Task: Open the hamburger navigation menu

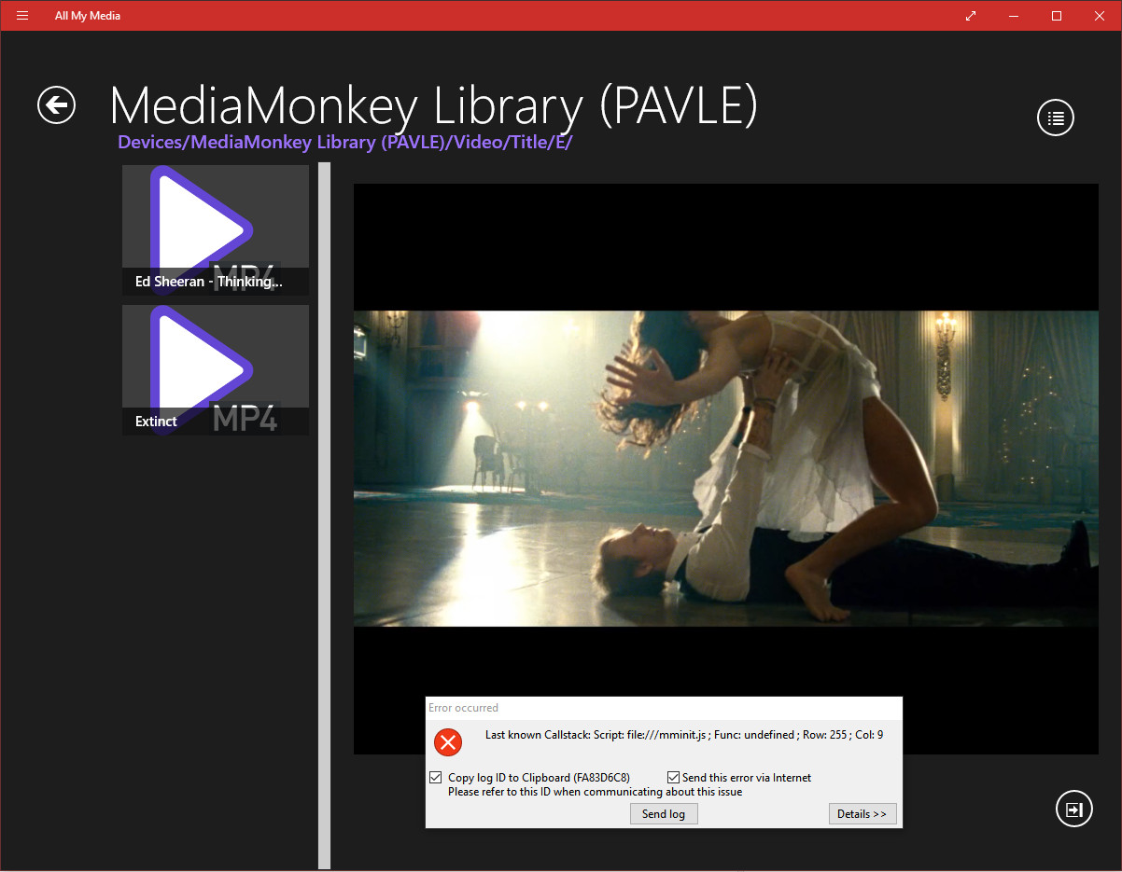Action: (x=22, y=16)
